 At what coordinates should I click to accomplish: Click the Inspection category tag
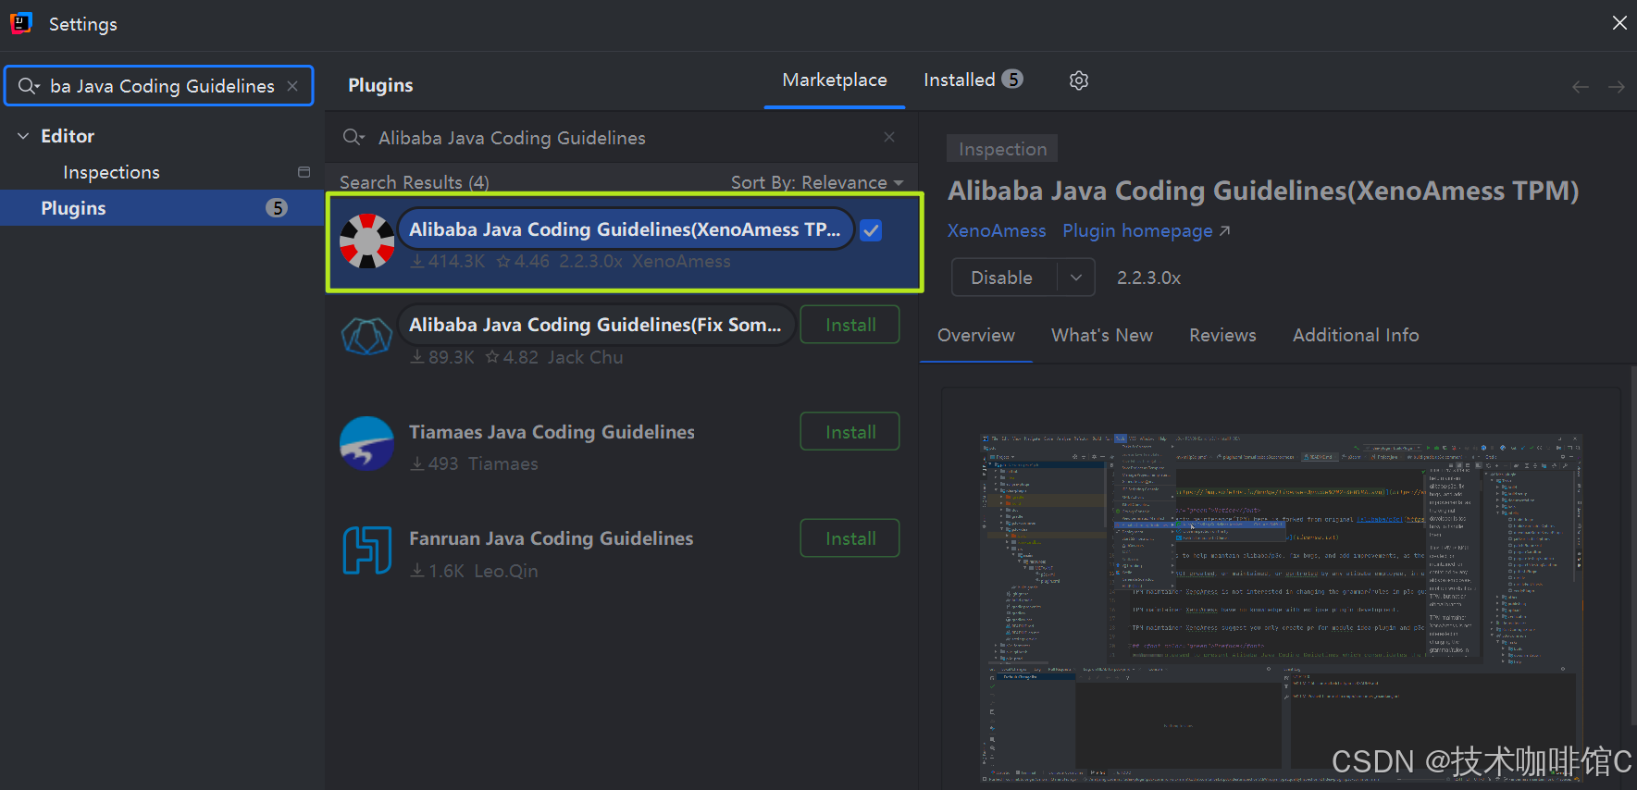tap(1002, 149)
